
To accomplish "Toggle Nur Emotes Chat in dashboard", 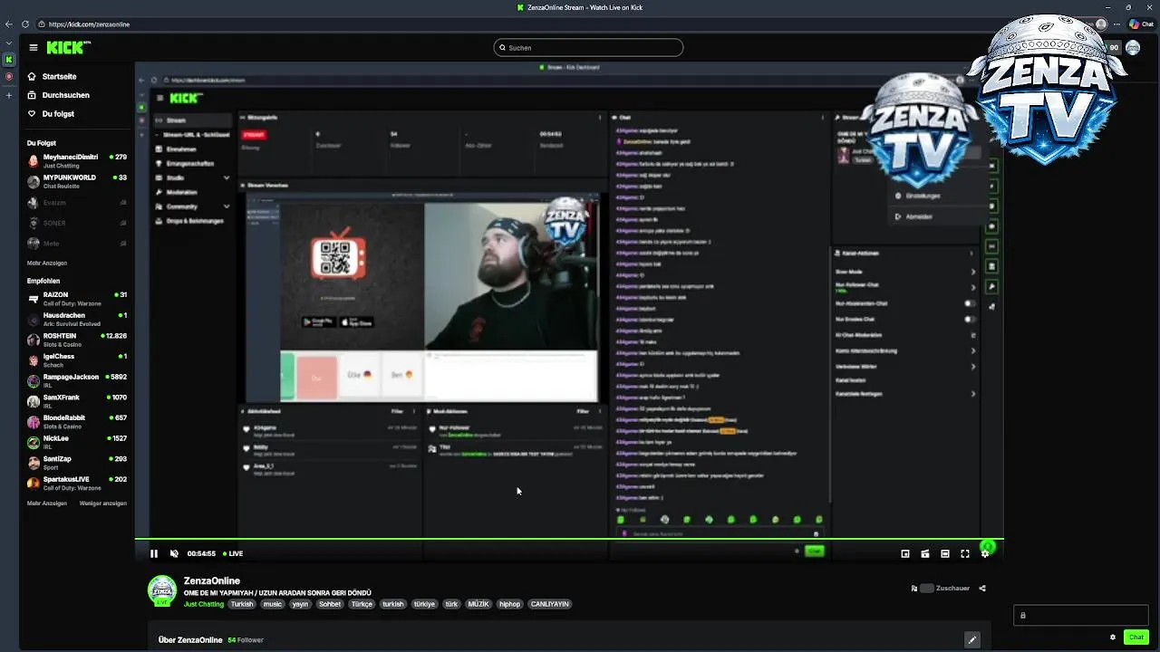I will pos(970,319).
